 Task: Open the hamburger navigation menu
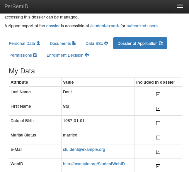tap(180, 6)
